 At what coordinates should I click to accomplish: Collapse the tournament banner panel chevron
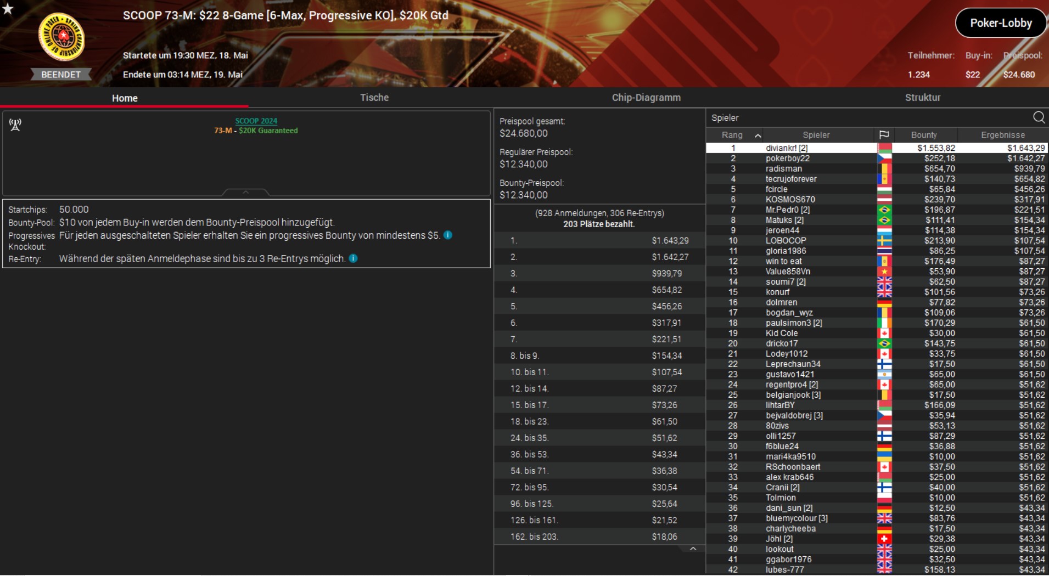coord(245,192)
